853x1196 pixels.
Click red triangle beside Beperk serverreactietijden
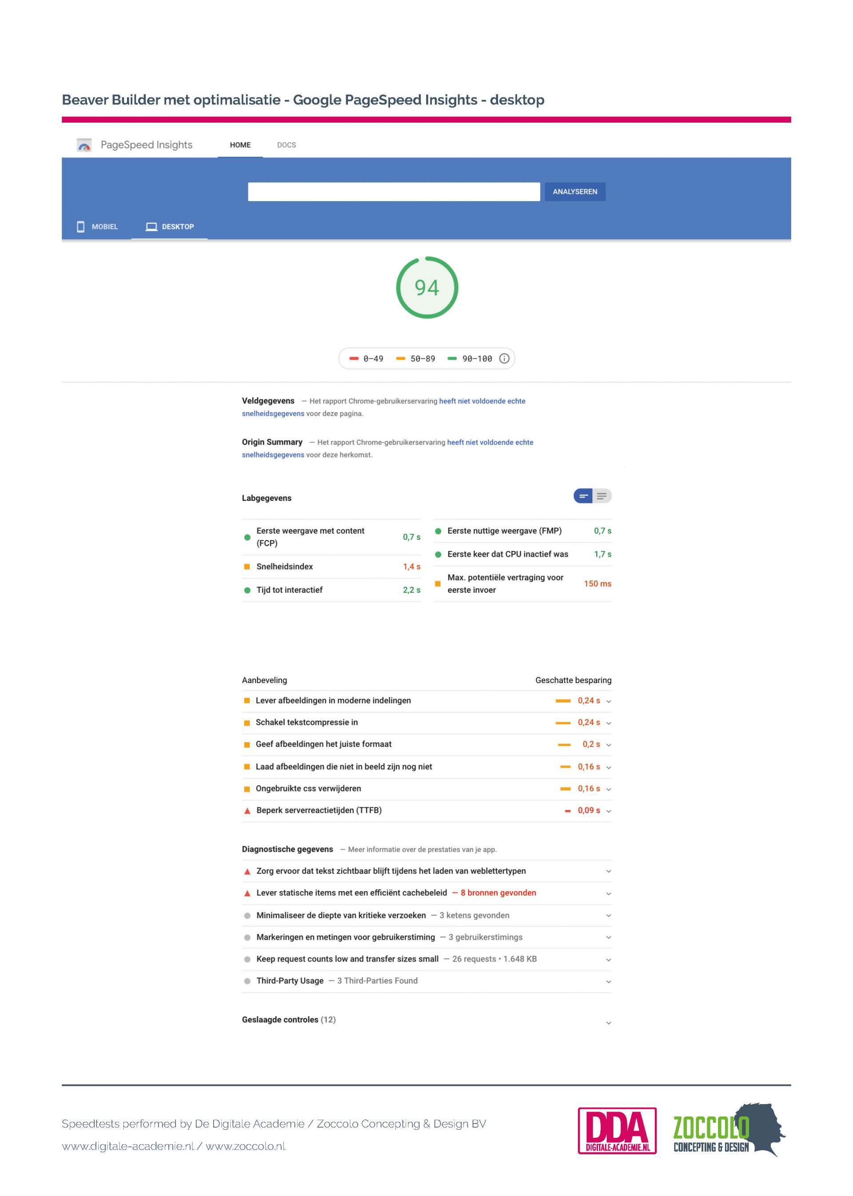click(247, 811)
